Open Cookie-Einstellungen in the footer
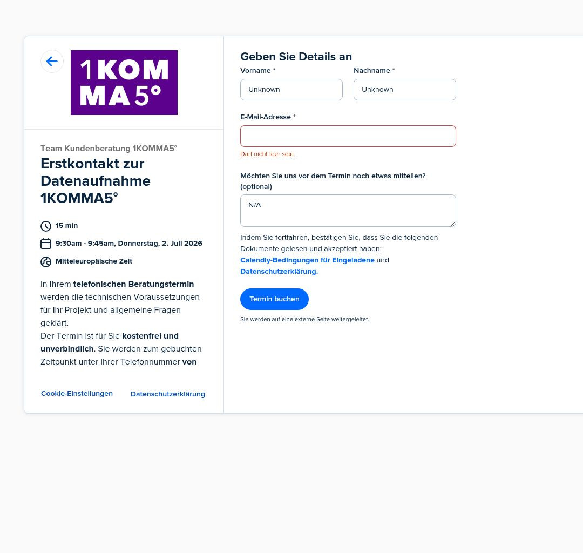The height and width of the screenshot is (553, 583). point(77,394)
